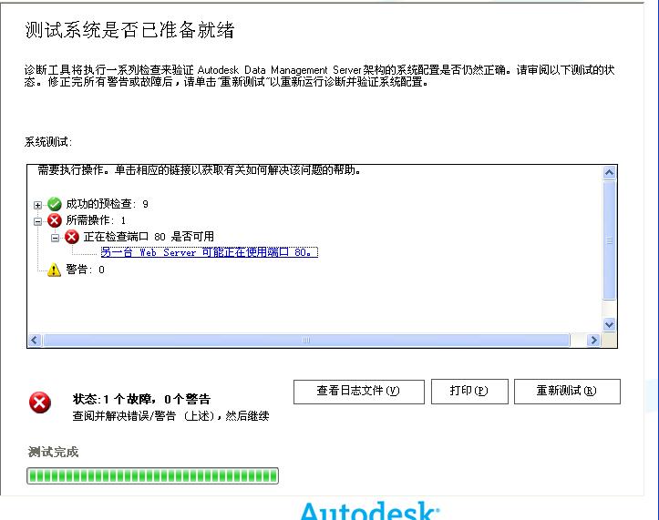This screenshot has height=520, width=659.
Task: Select the 正在检查端口 80 是否可用 row
Action: point(149,237)
